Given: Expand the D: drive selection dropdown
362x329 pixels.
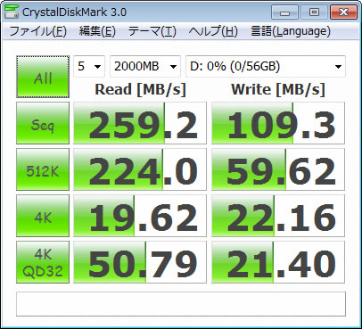Looking at the screenshot, I should (x=266, y=66).
